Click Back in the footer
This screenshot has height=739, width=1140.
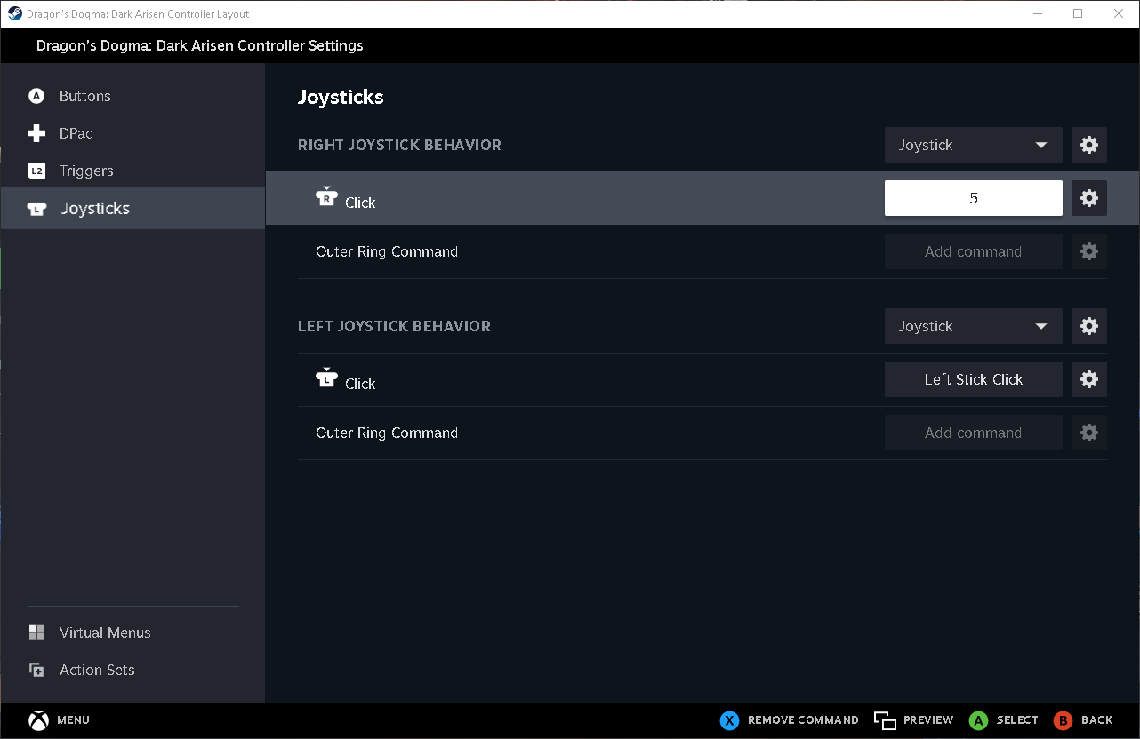click(1083, 720)
